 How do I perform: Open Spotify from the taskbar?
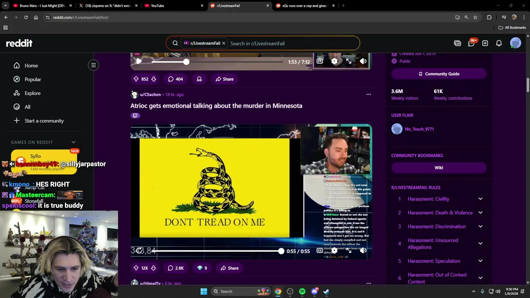pyautogui.click(x=302, y=291)
